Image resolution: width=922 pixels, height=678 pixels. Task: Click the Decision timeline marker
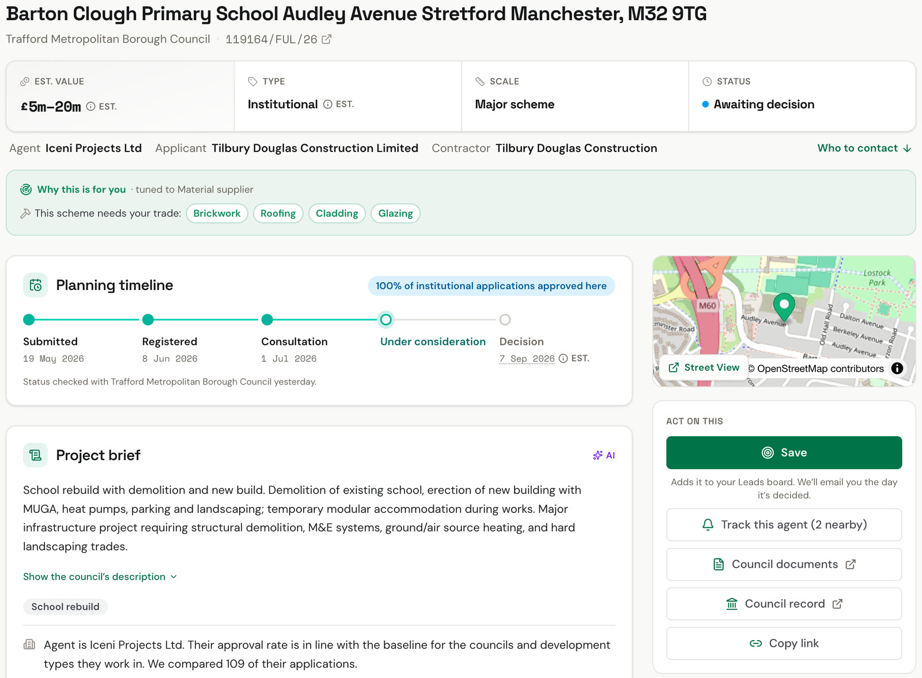[x=505, y=319]
